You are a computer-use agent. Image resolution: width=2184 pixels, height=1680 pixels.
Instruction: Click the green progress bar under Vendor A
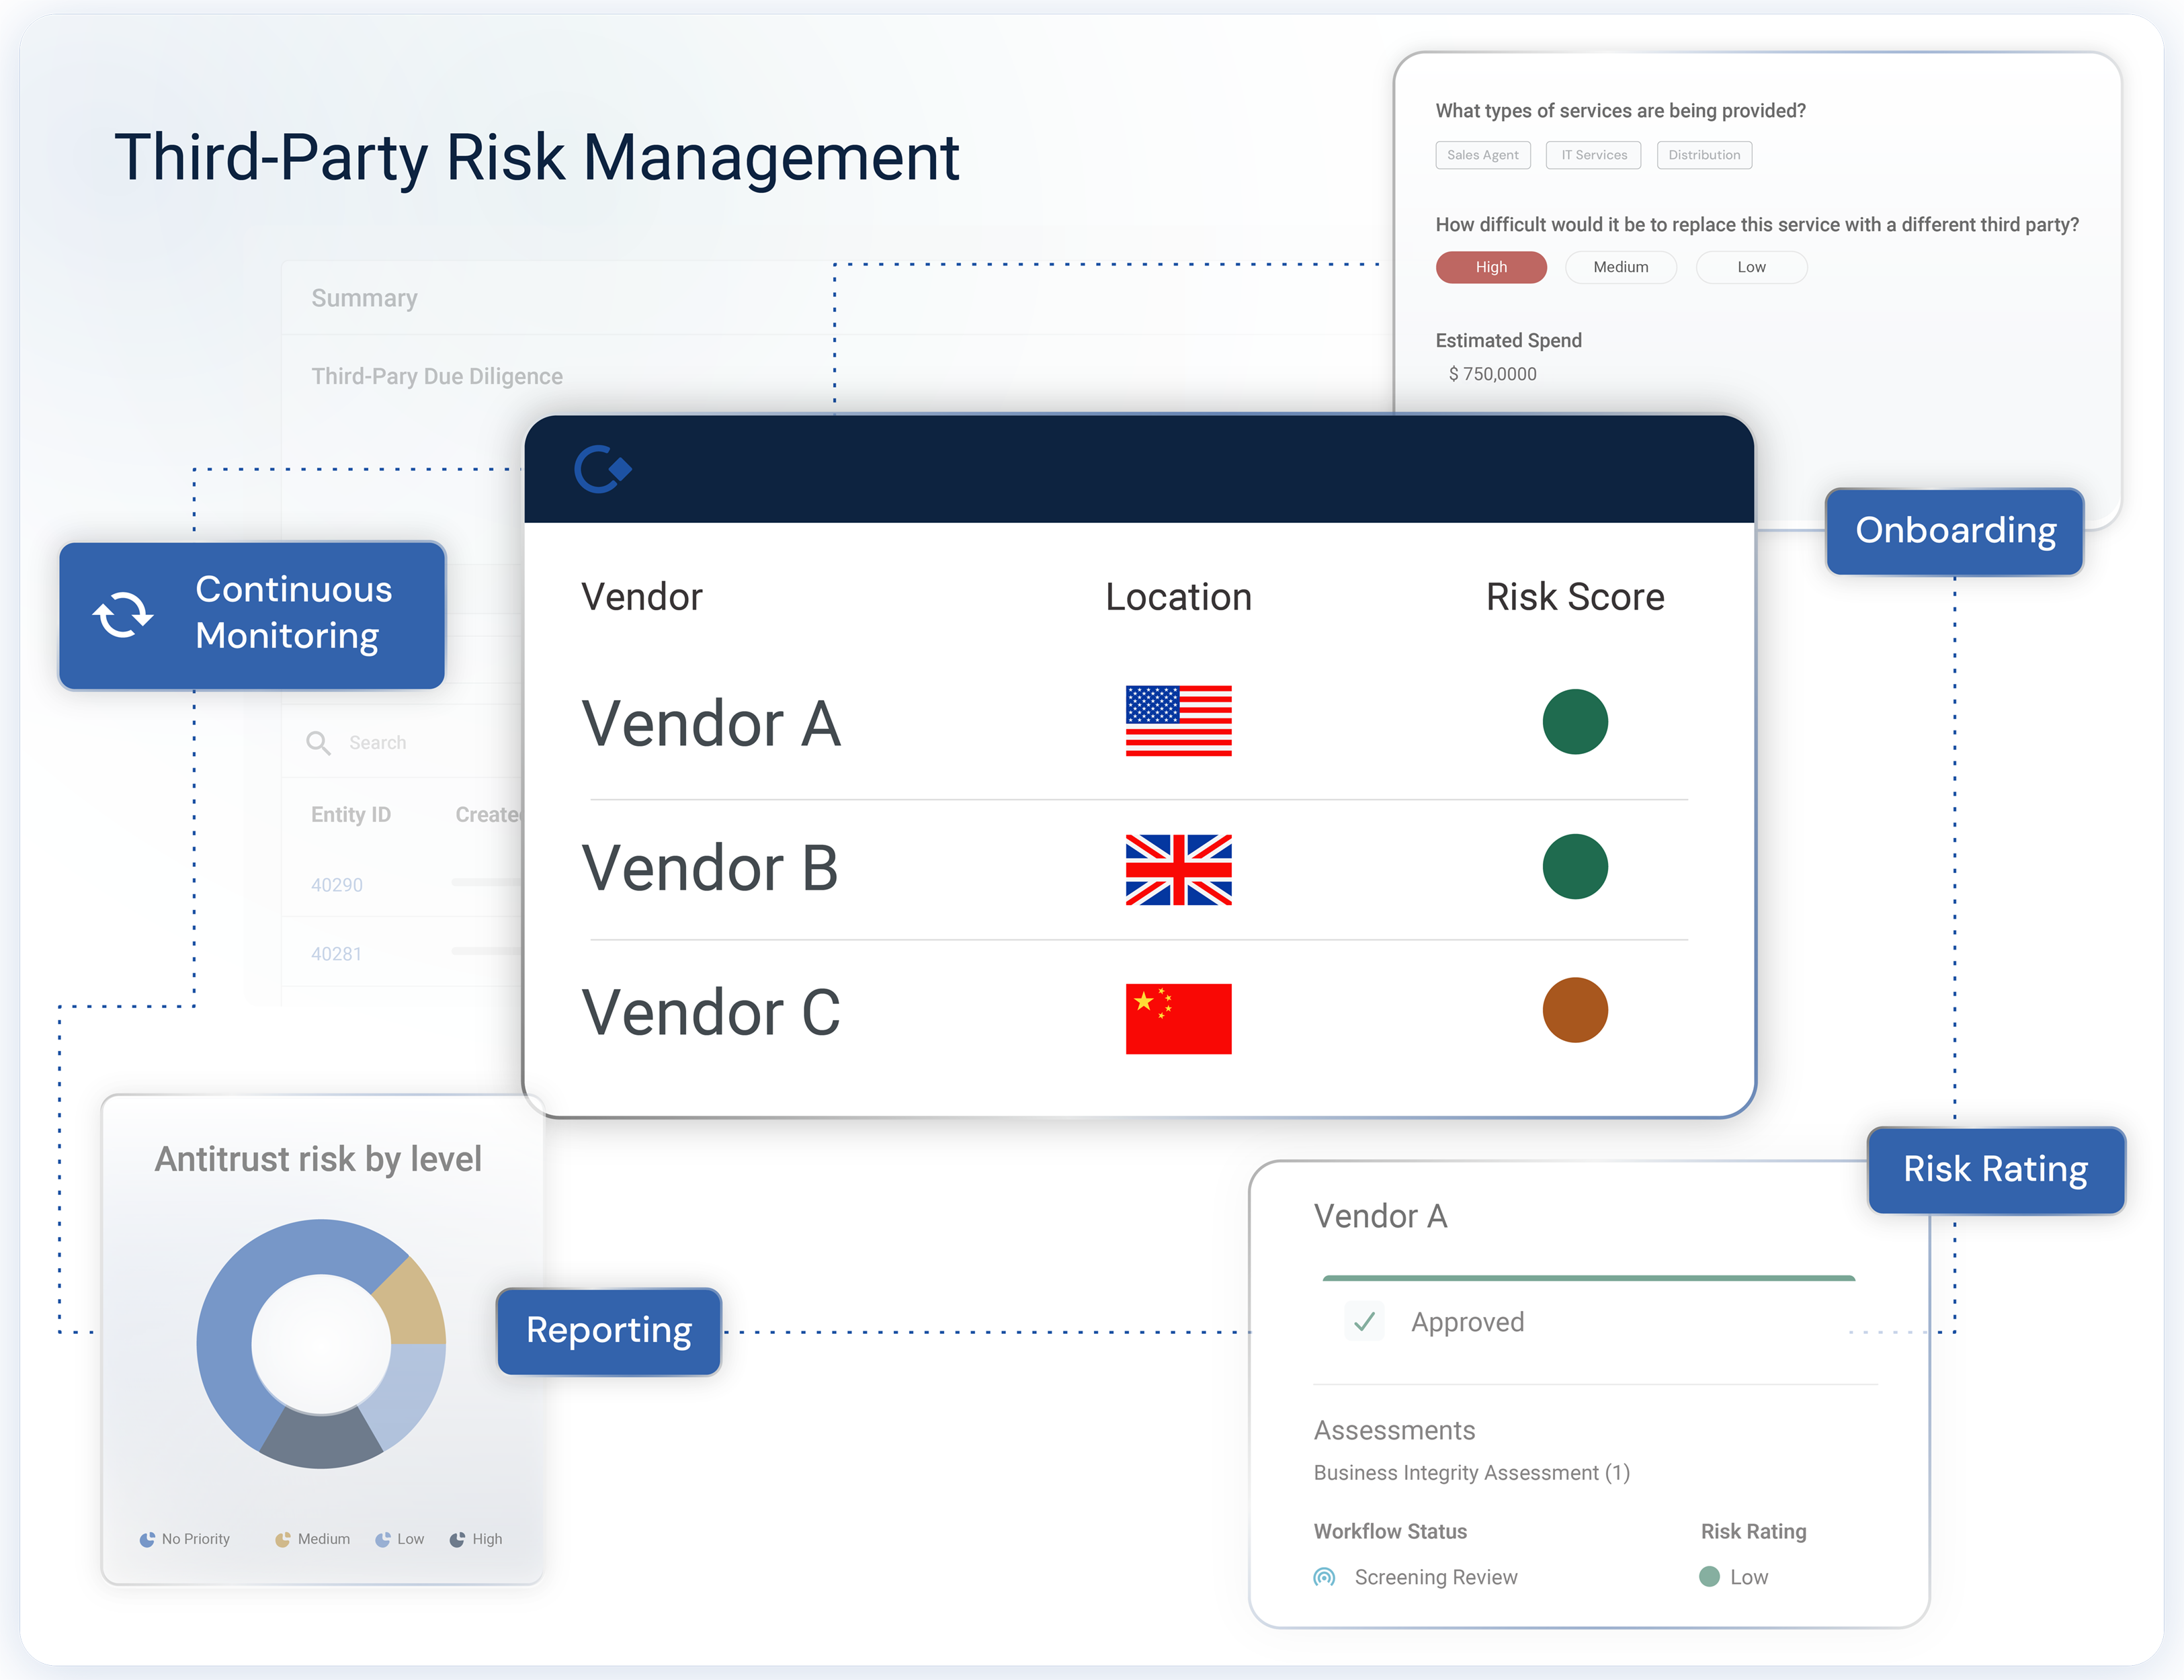tap(1588, 1278)
